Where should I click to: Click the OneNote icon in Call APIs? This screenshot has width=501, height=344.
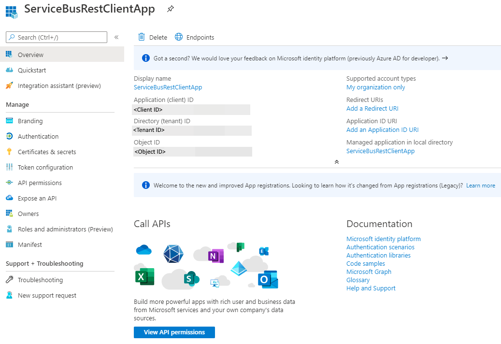tap(215, 256)
